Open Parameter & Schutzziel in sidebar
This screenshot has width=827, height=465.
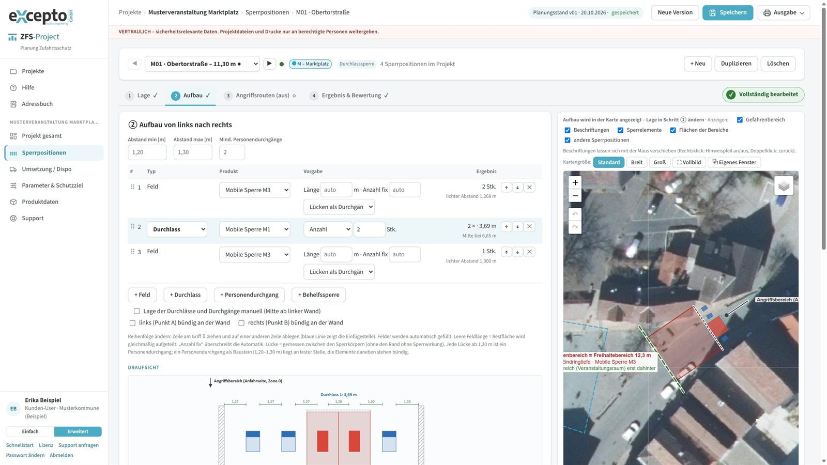(52, 185)
